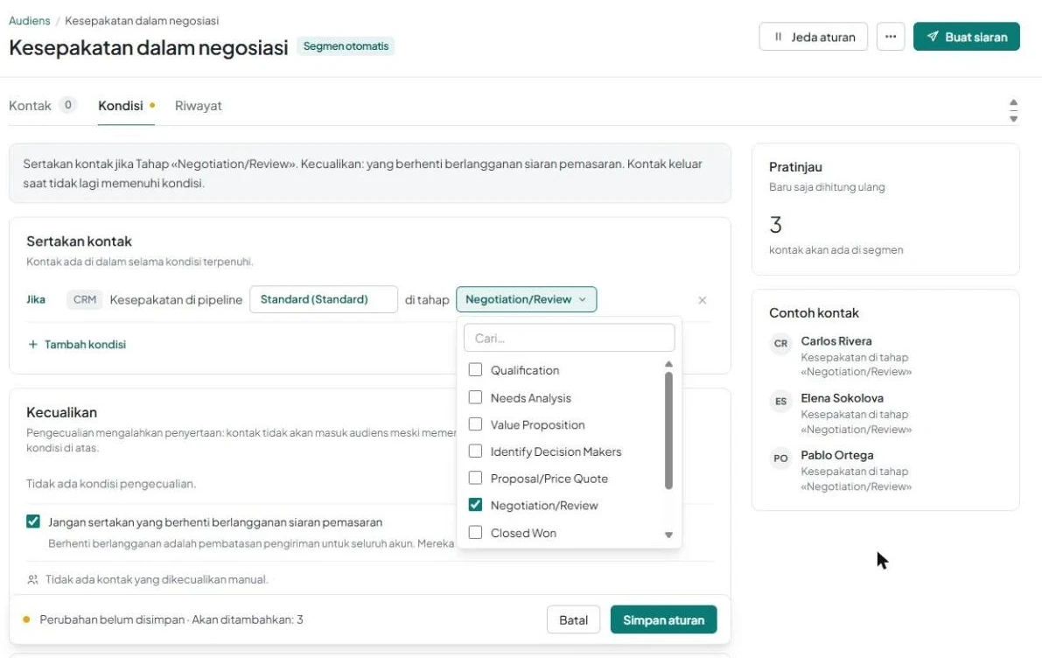Click contact name Carlos Rivera
Image resolution: width=1042 pixels, height=658 pixels.
836,341
